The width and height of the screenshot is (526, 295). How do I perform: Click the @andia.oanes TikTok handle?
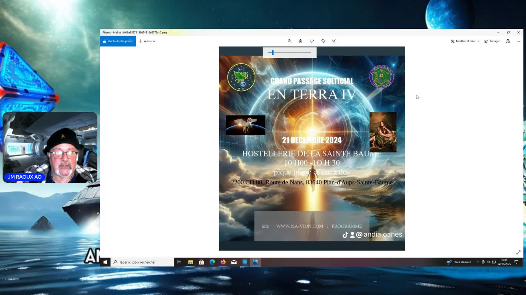pos(379,234)
